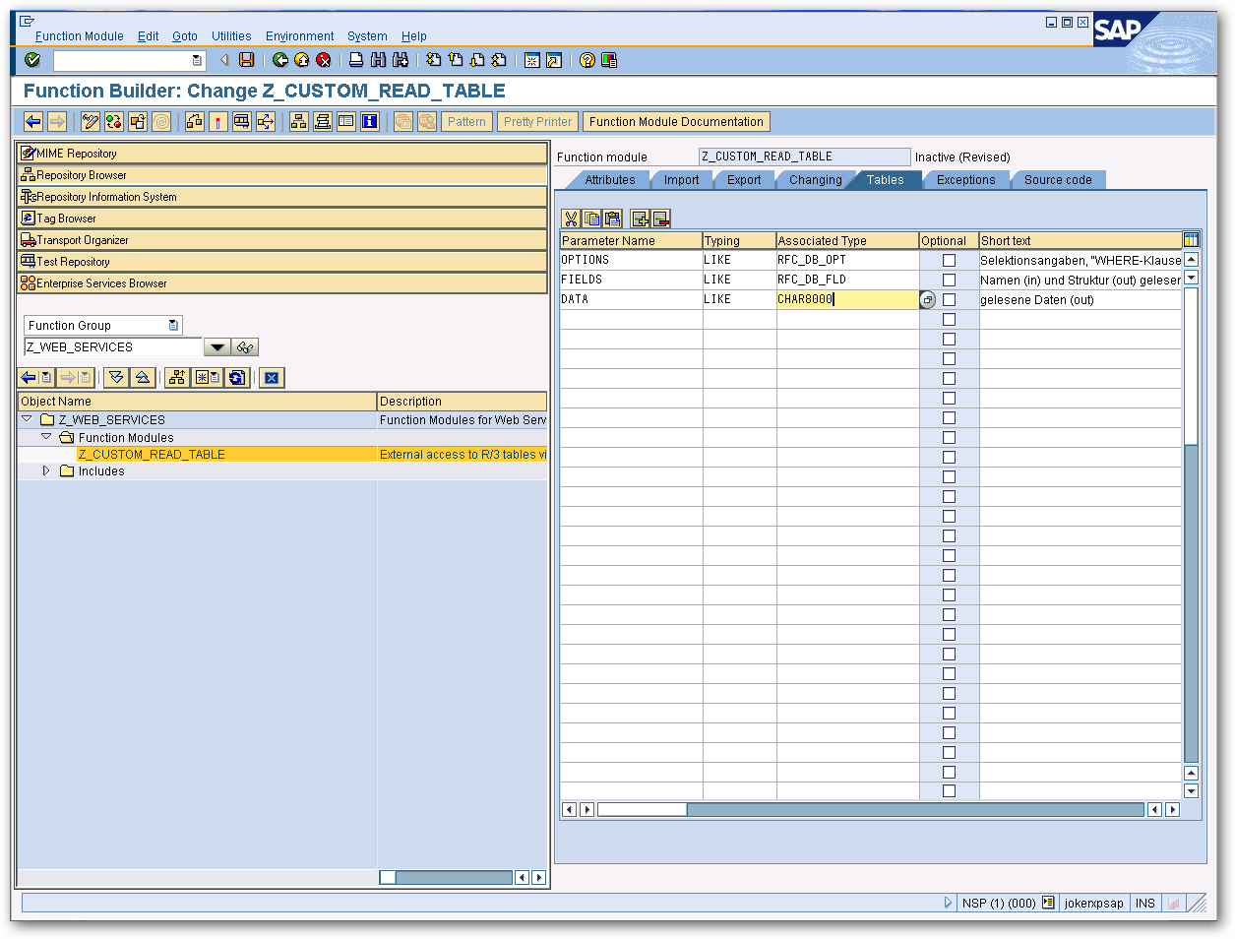Save the function module
The width and height of the screenshot is (1235, 939).
(245, 60)
